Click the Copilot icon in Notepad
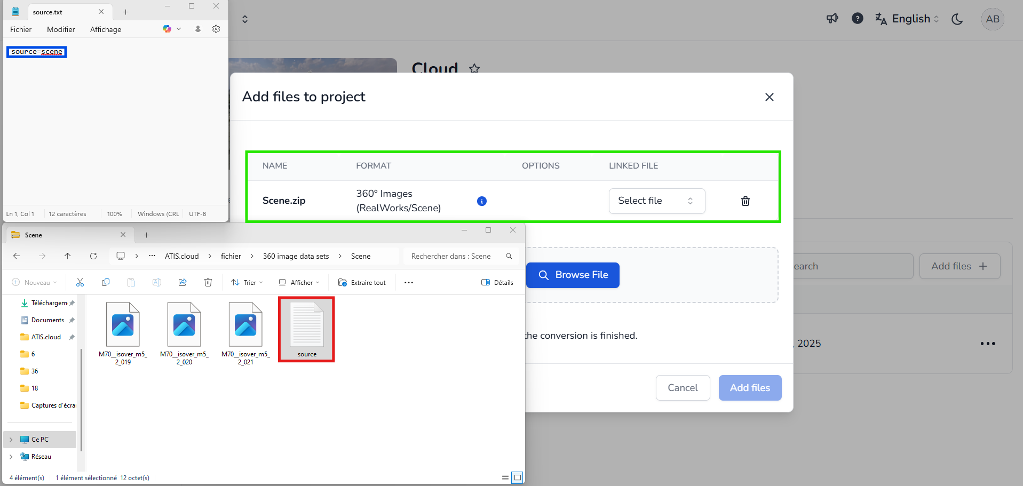The image size is (1023, 486). (167, 29)
